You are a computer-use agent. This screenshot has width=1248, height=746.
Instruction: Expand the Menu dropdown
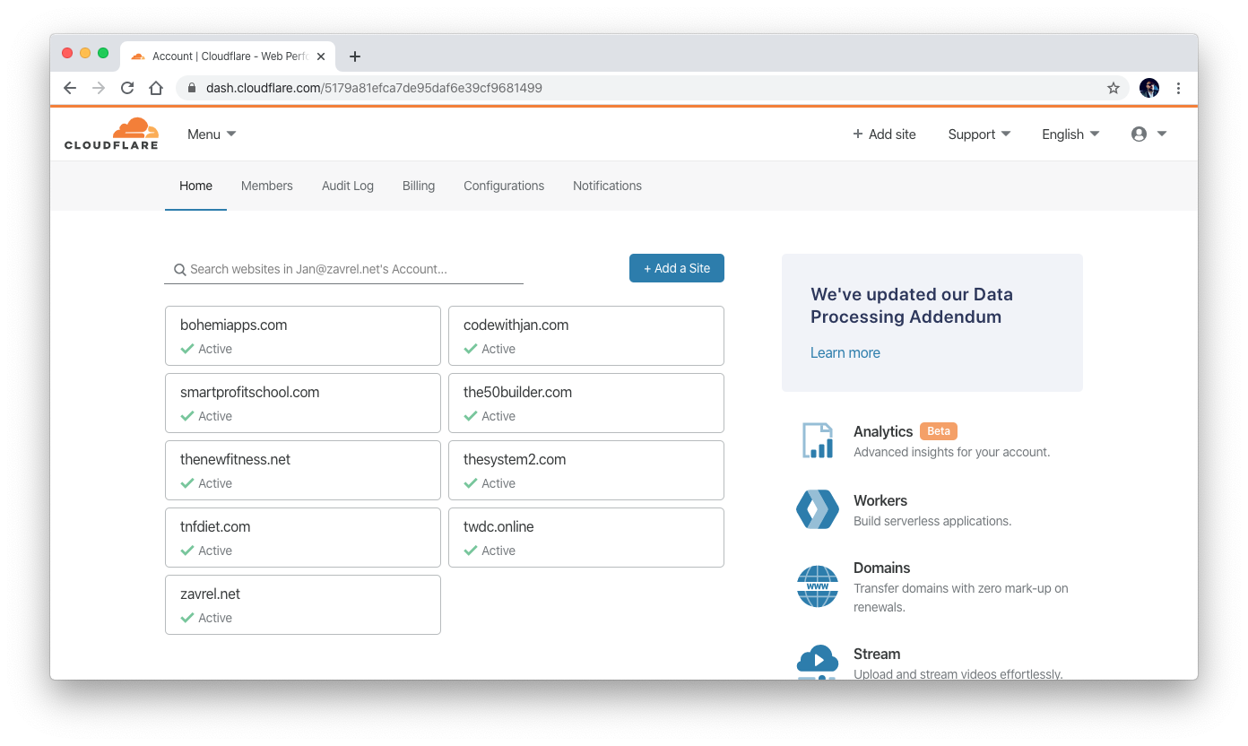[212, 134]
